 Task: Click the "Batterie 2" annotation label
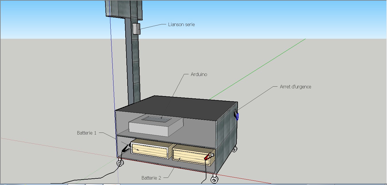pyautogui.click(x=151, y=178)
